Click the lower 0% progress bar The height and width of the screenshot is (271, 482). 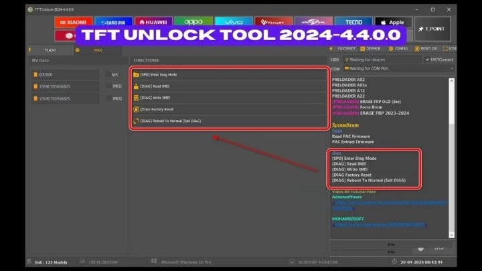point(391,252)
